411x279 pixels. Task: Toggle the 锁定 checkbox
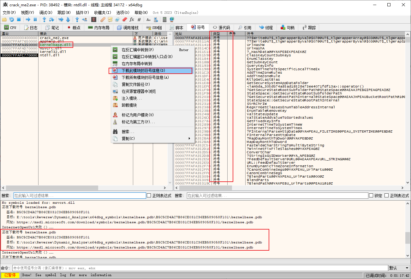click(371, 196)
